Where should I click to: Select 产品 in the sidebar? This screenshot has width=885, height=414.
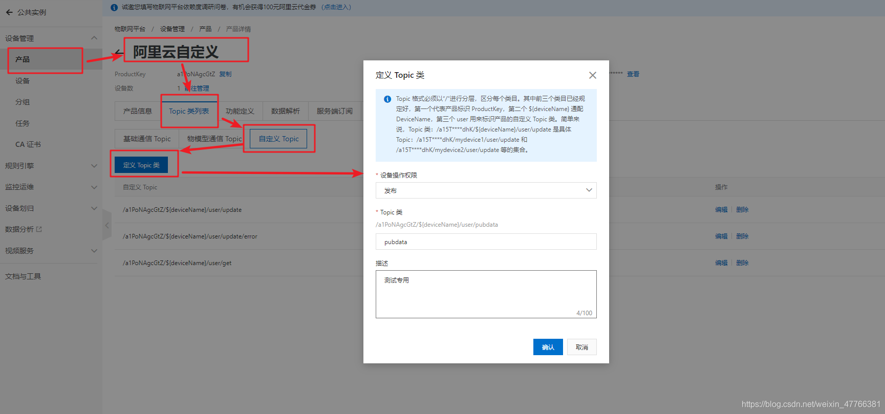tap(23, 59)
